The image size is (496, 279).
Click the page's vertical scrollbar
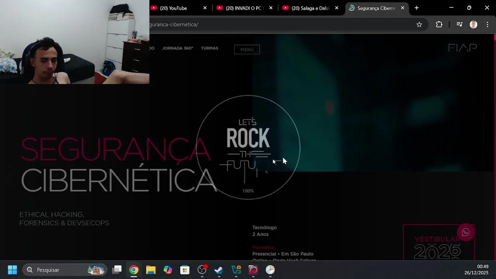(494, 147)
